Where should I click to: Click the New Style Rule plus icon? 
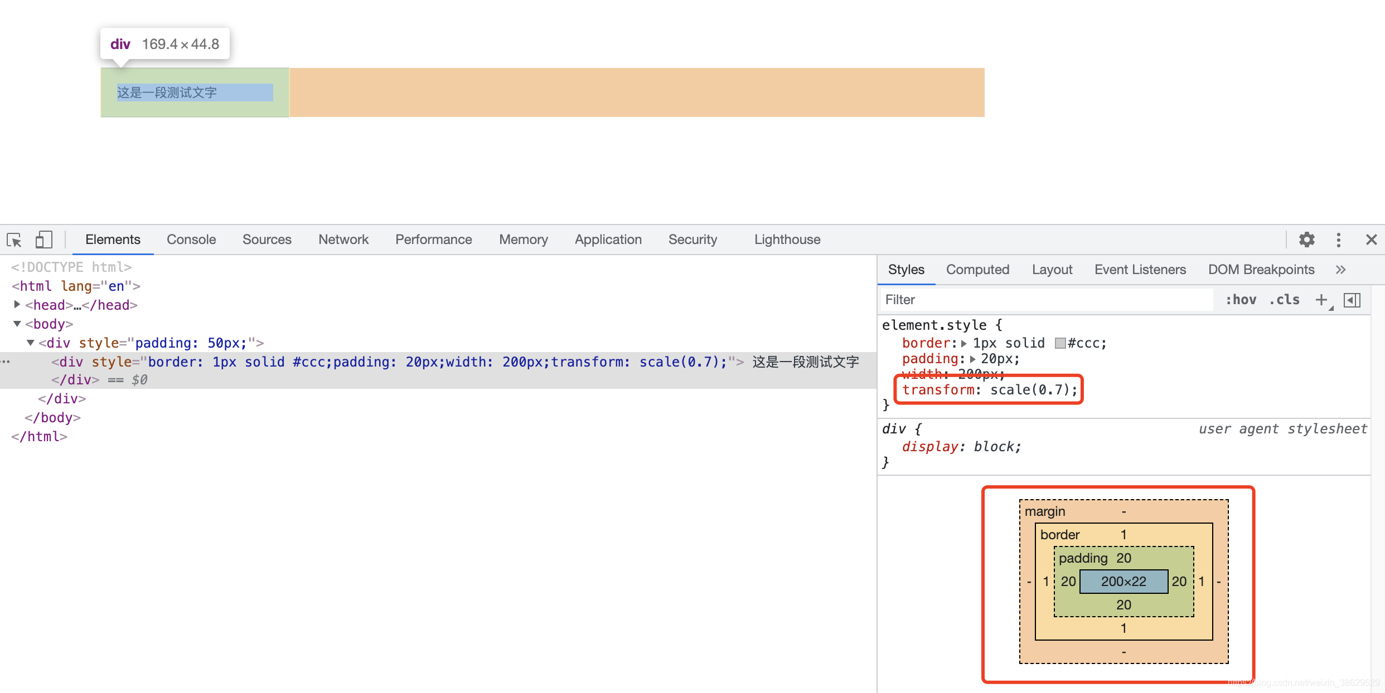click(1321, 300)
